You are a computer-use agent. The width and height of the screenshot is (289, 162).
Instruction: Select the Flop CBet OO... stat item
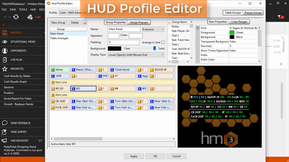[x=83, y=101]
